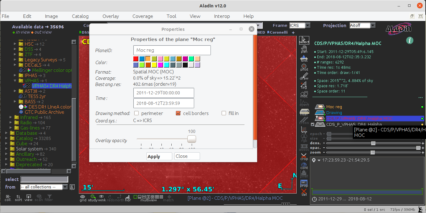Click the Overlay opacity slider handle
The height and width of the screenshot is (213, 426).
(x=192, y=139)
